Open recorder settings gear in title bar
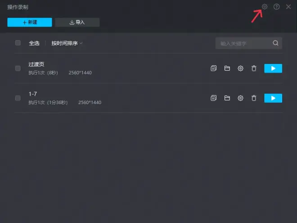Viewport: 297px width, 223px height. pos(265,7)
